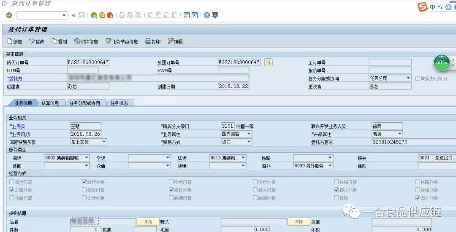Click the Create New Session window icon
Screen dimensions: 456x232
186,15
